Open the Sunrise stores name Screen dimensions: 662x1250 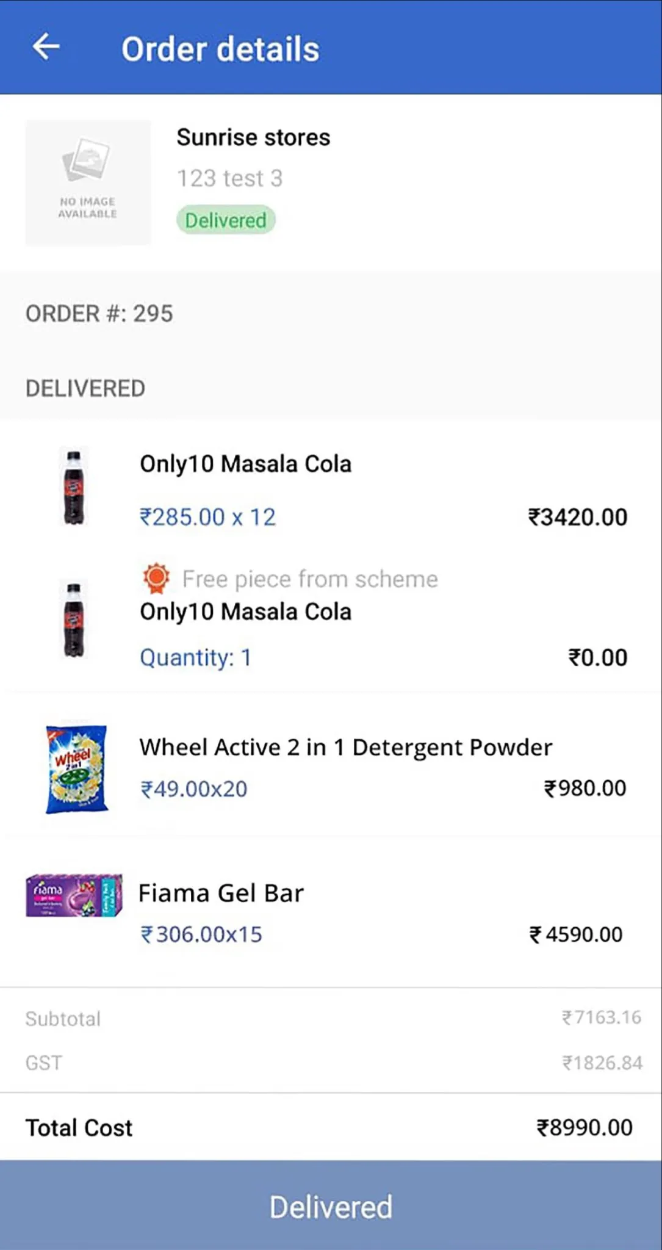253,137
